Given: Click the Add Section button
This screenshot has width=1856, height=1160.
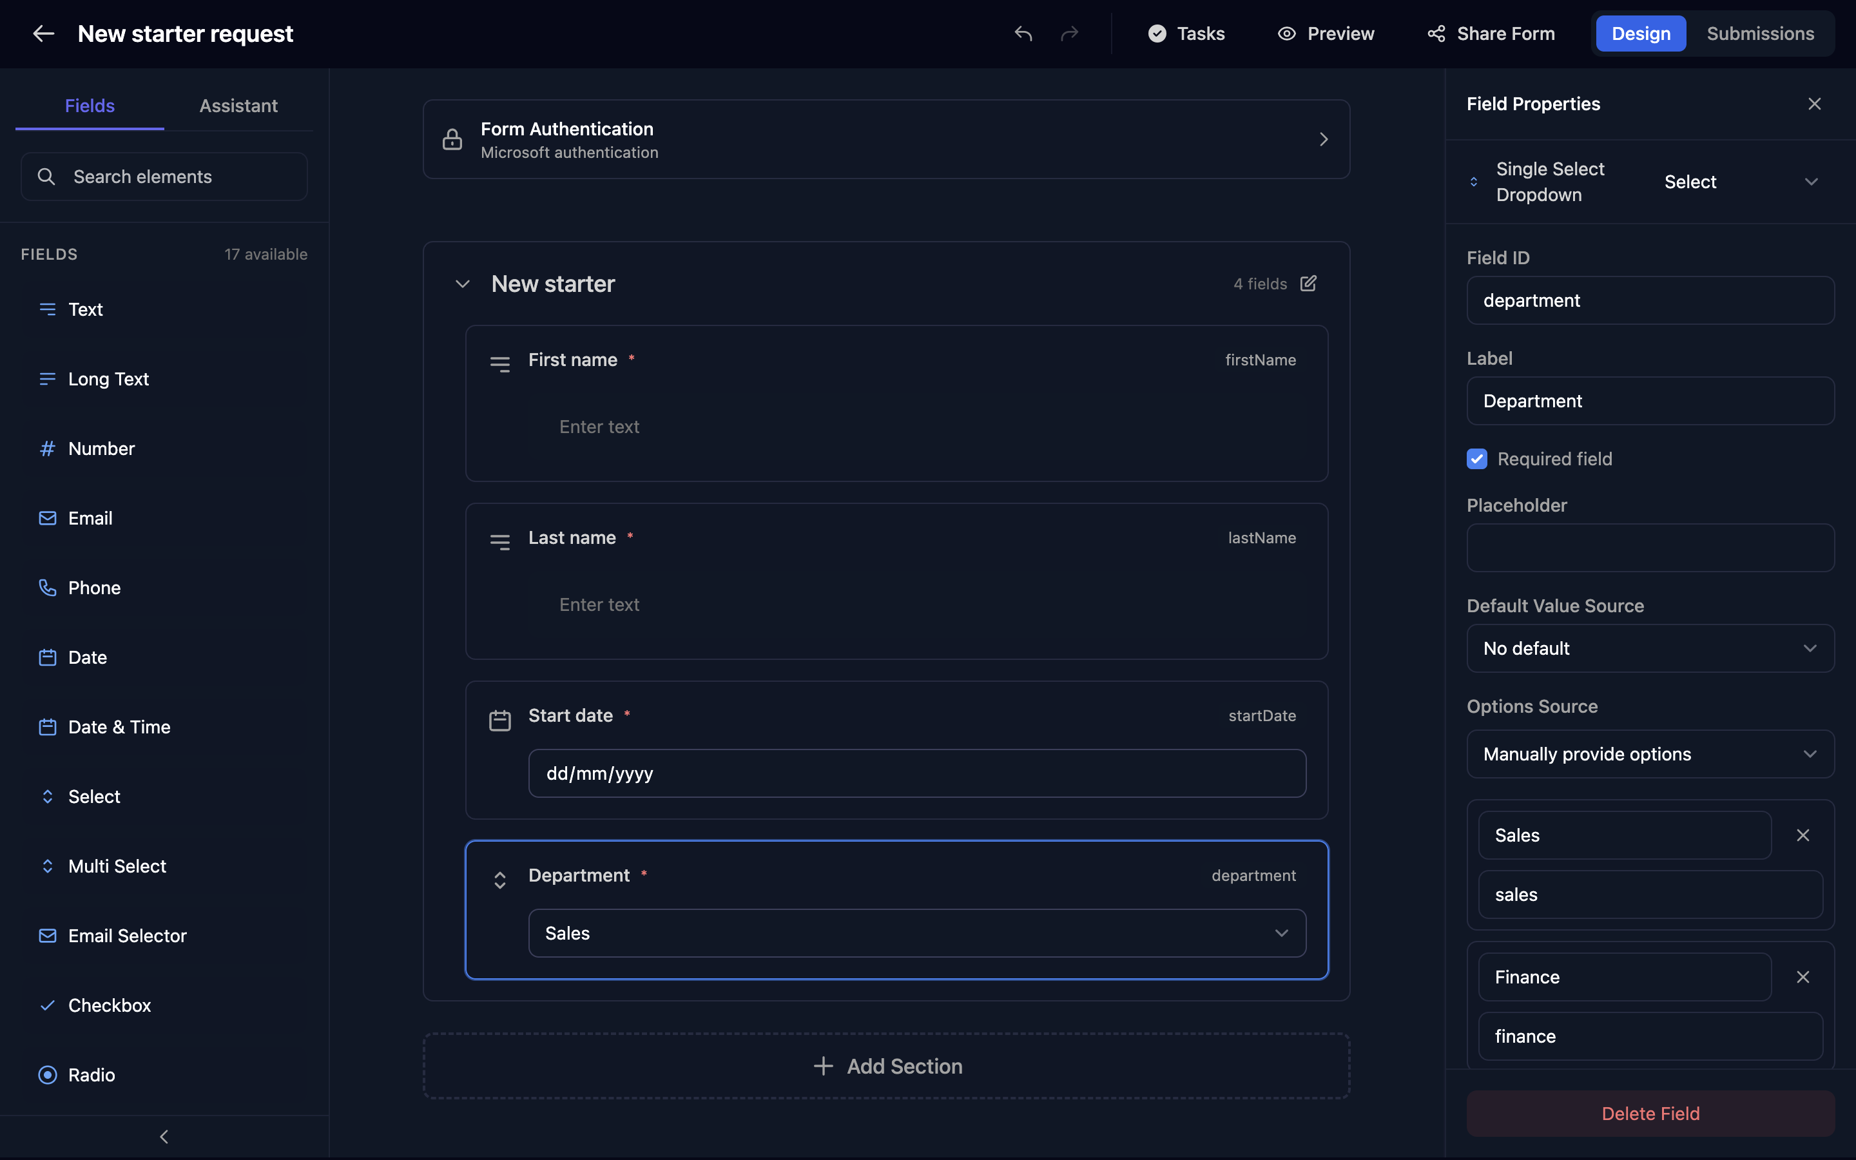Looking at the screenshot, I should click(x=887, y=1066).
